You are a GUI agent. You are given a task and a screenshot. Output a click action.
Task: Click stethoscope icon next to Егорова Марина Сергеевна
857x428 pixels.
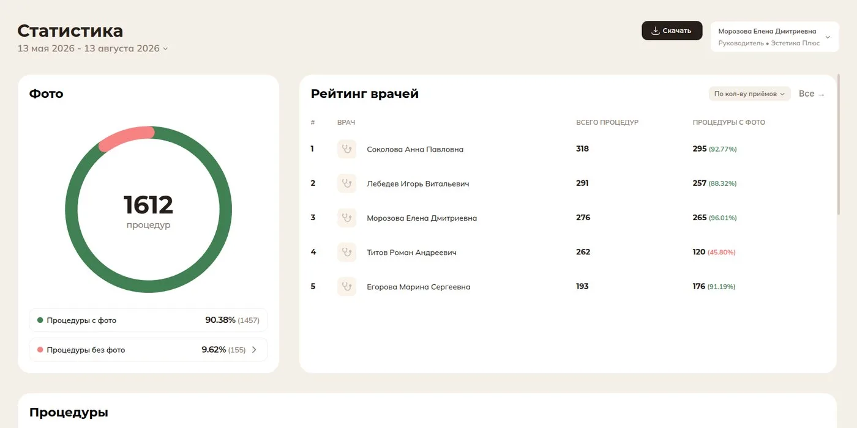[x=346, y=287]
